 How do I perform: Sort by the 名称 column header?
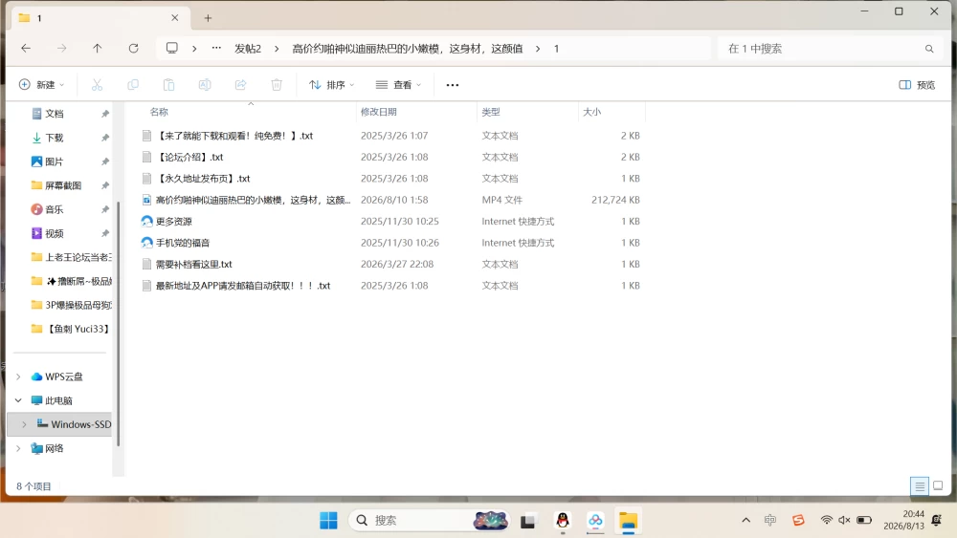pos(159,112)
